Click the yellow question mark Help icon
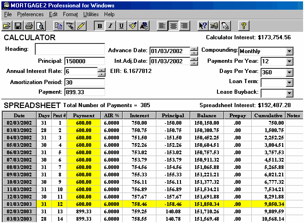 click(x=243, y=25)
